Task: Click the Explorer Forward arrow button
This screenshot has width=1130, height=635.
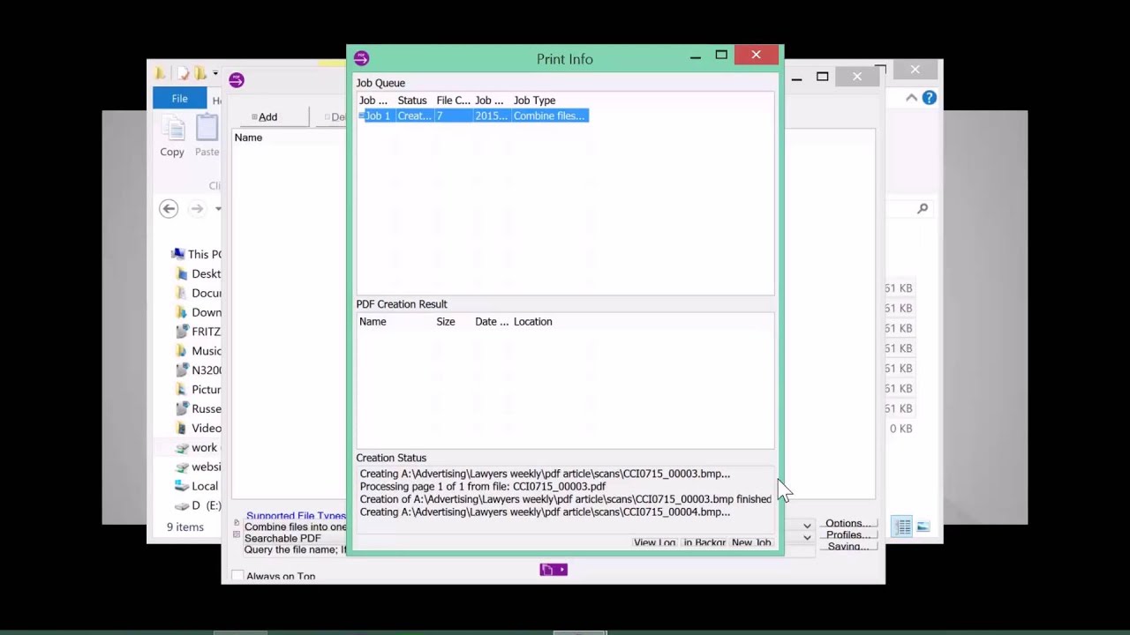Action: (197, 208)
